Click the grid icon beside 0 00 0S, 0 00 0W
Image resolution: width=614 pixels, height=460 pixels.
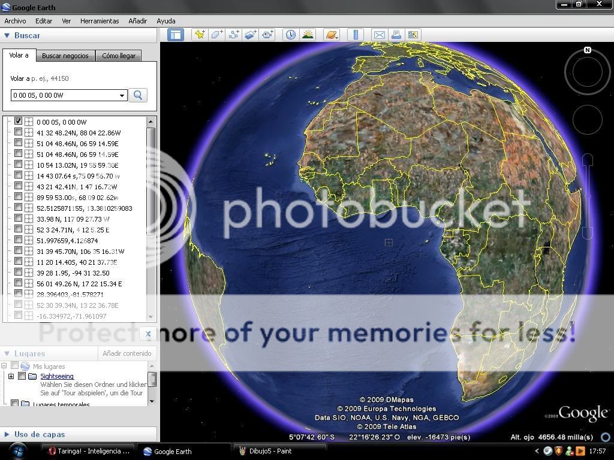tap(29, 122)
